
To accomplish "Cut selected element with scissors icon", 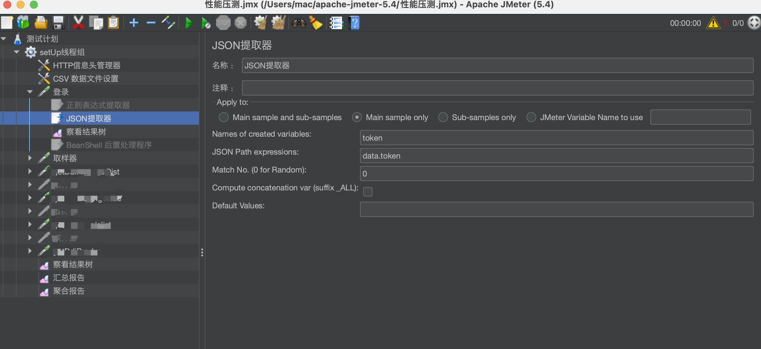I will pyautogui.click(x=78, y=23).
